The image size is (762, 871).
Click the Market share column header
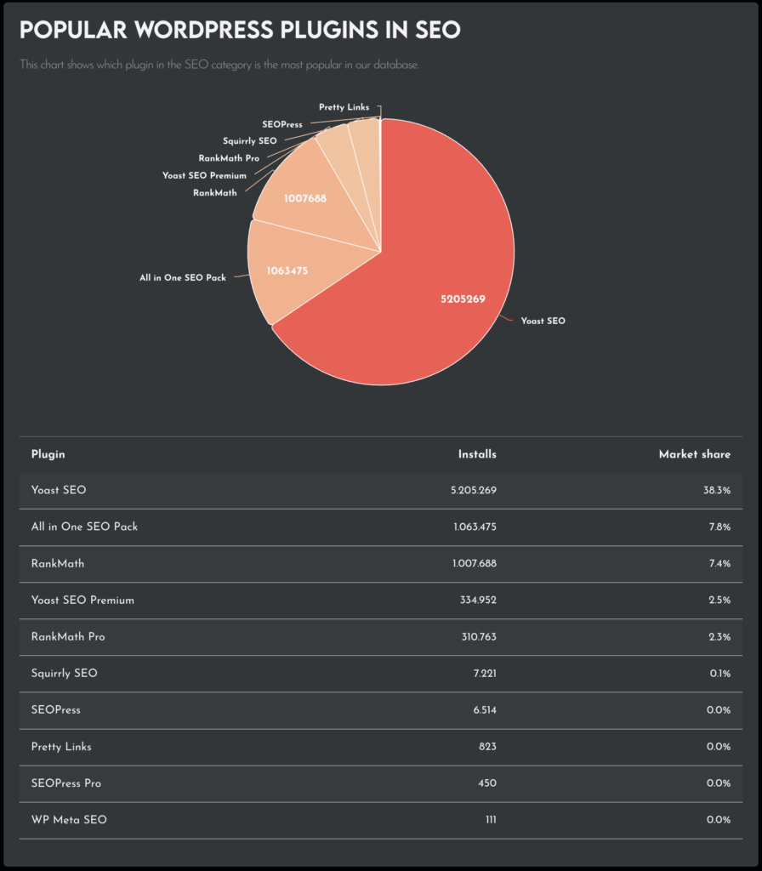pyautogui.click(x=694, y=454)
